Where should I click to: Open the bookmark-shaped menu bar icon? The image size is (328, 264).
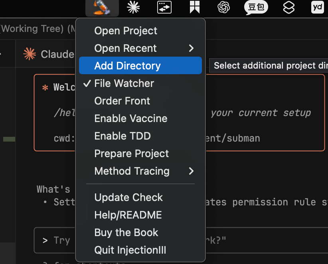[195, 7]
